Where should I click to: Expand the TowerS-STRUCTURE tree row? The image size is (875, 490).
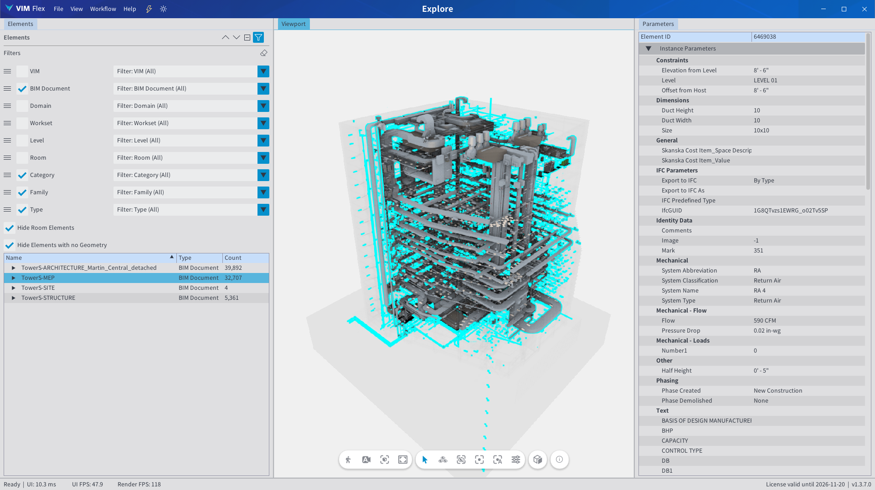(13, 298)
